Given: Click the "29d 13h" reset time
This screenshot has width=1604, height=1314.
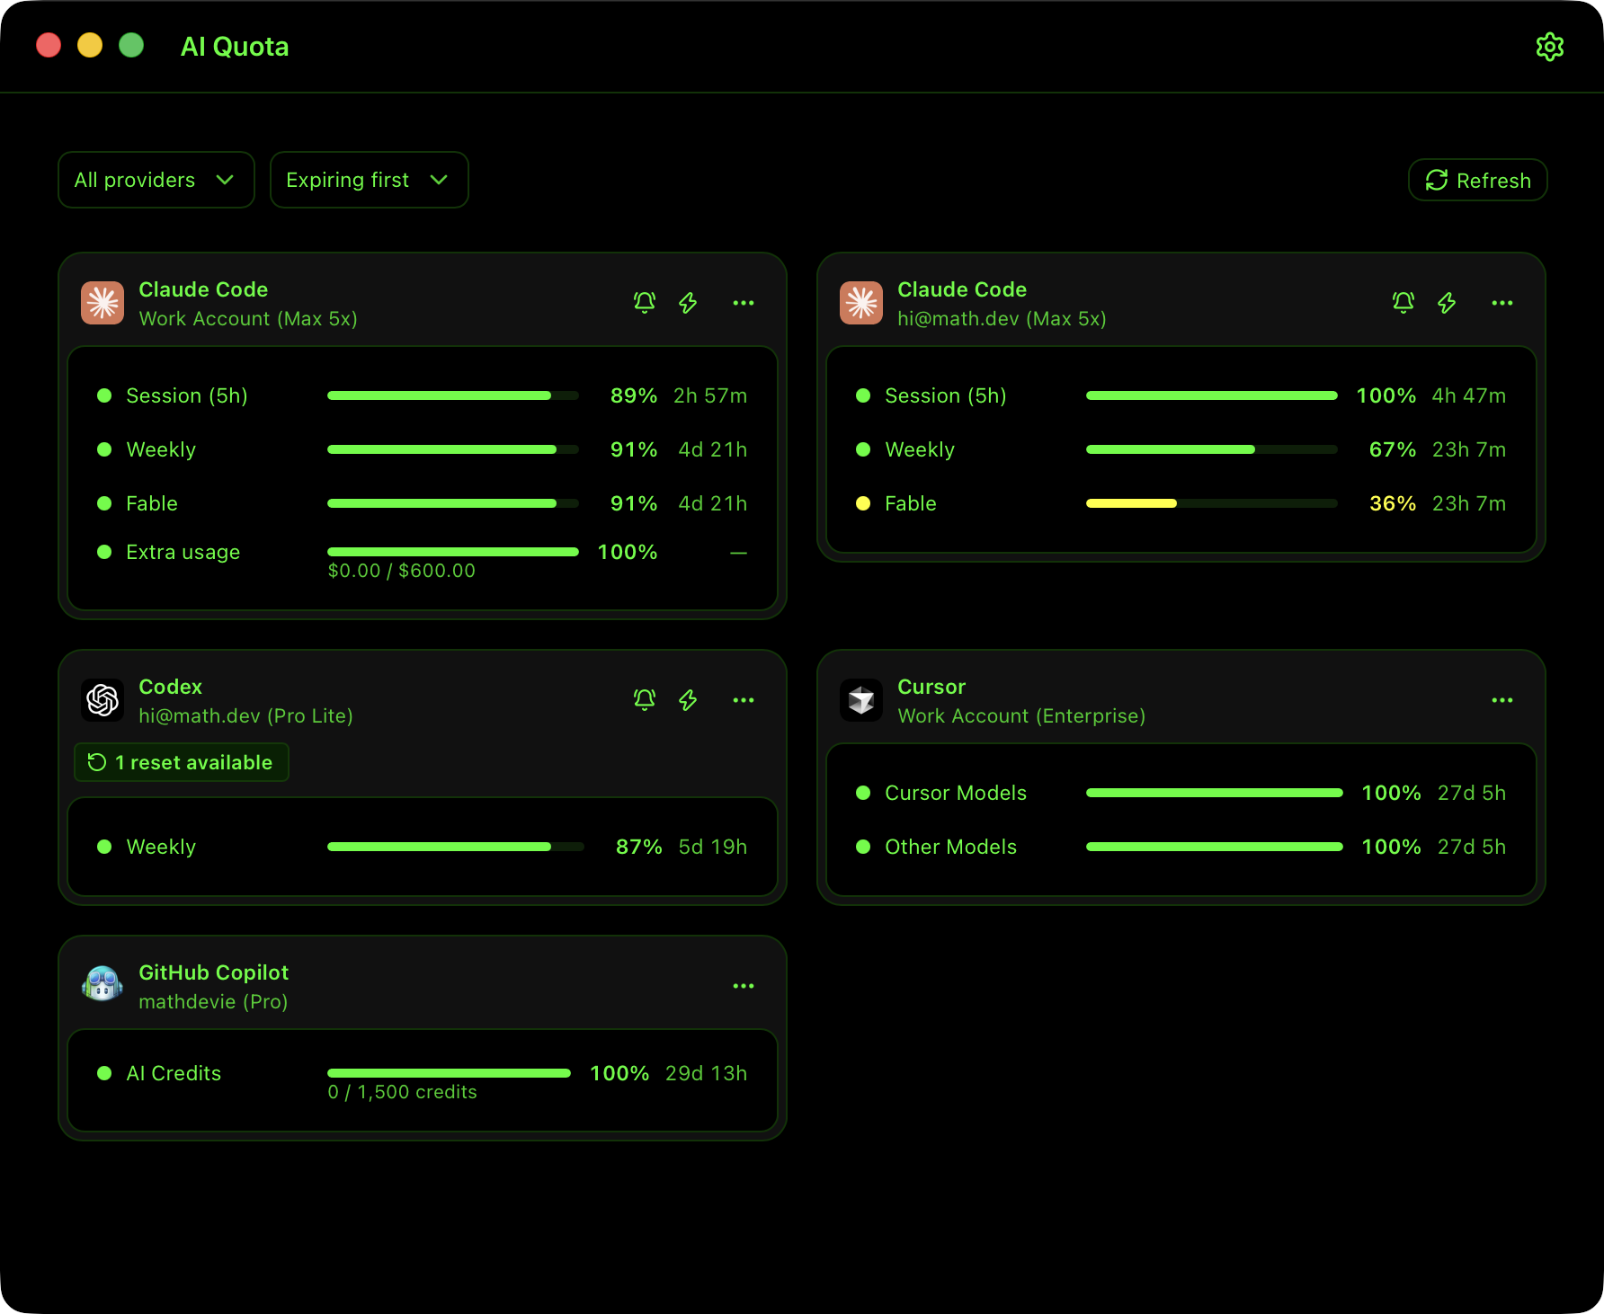Looking at the screenshot, I should [x=707, y=1073].
